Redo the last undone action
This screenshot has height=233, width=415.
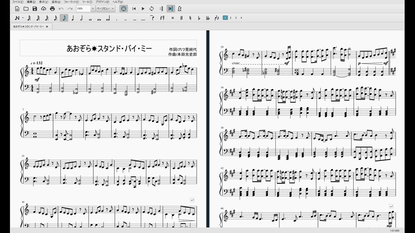coord(70,9)
